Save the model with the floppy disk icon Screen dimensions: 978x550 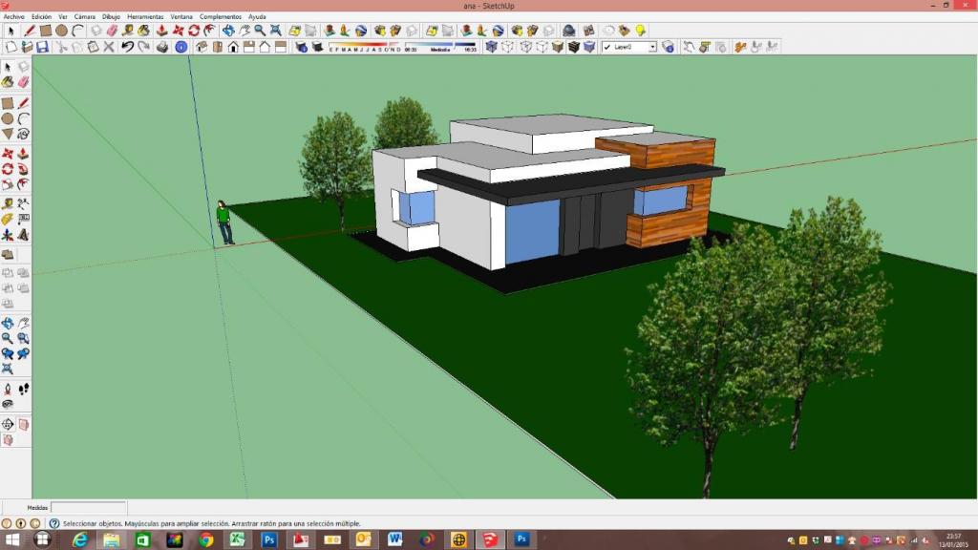(x=42, y=47)
